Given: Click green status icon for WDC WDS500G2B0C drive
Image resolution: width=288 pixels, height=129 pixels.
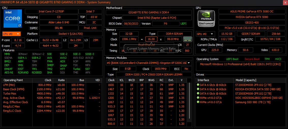Looking at the screenshot, I should [x=198, y=98].
